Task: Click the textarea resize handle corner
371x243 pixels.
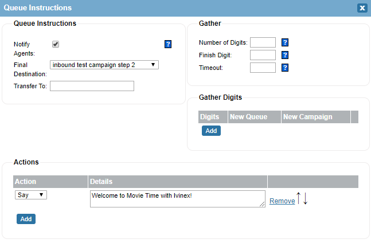Action: coord(262,205)
